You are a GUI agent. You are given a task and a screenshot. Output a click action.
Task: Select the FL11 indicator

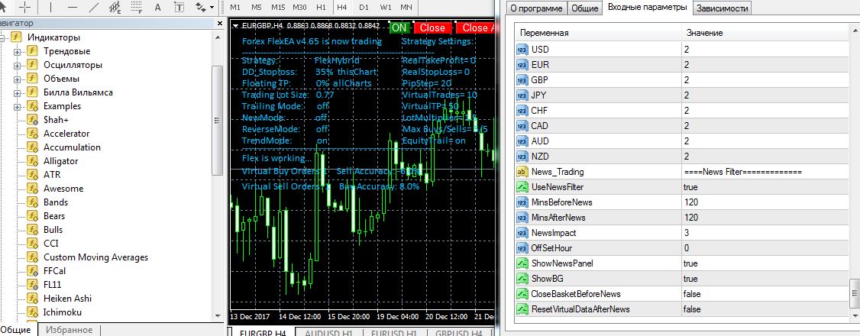tap(53, 285)
